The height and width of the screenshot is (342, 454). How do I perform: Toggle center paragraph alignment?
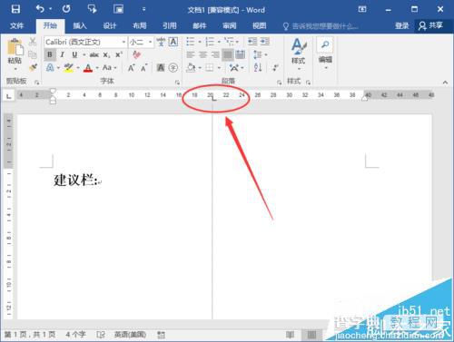pos(202,54)
